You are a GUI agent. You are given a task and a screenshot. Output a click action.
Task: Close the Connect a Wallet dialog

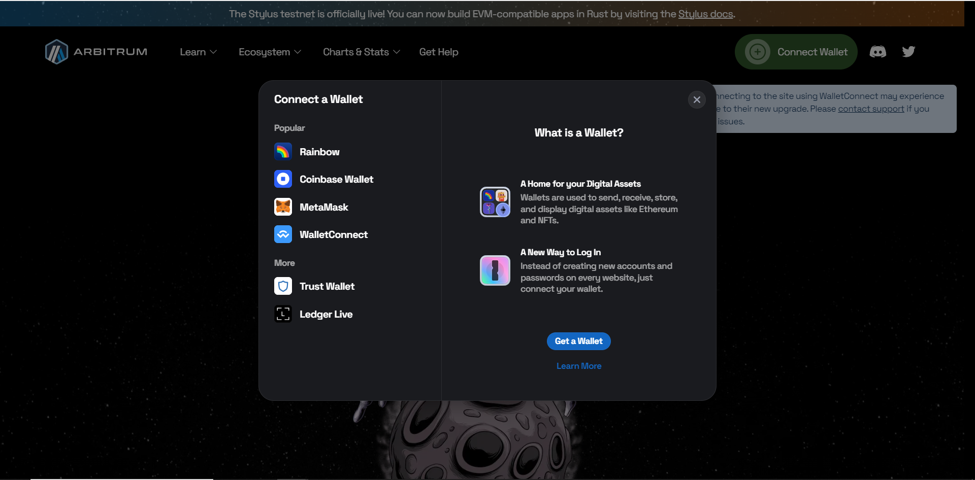(x=697, y=100)
